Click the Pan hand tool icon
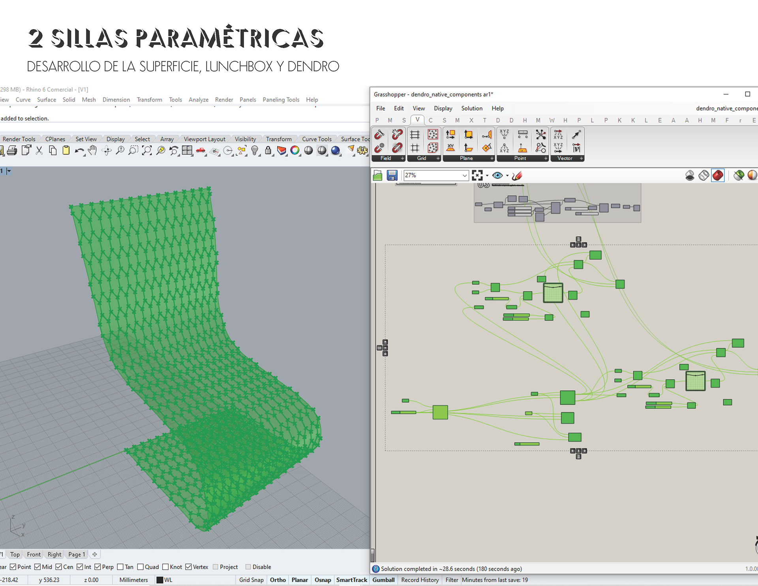 (92, 150)
